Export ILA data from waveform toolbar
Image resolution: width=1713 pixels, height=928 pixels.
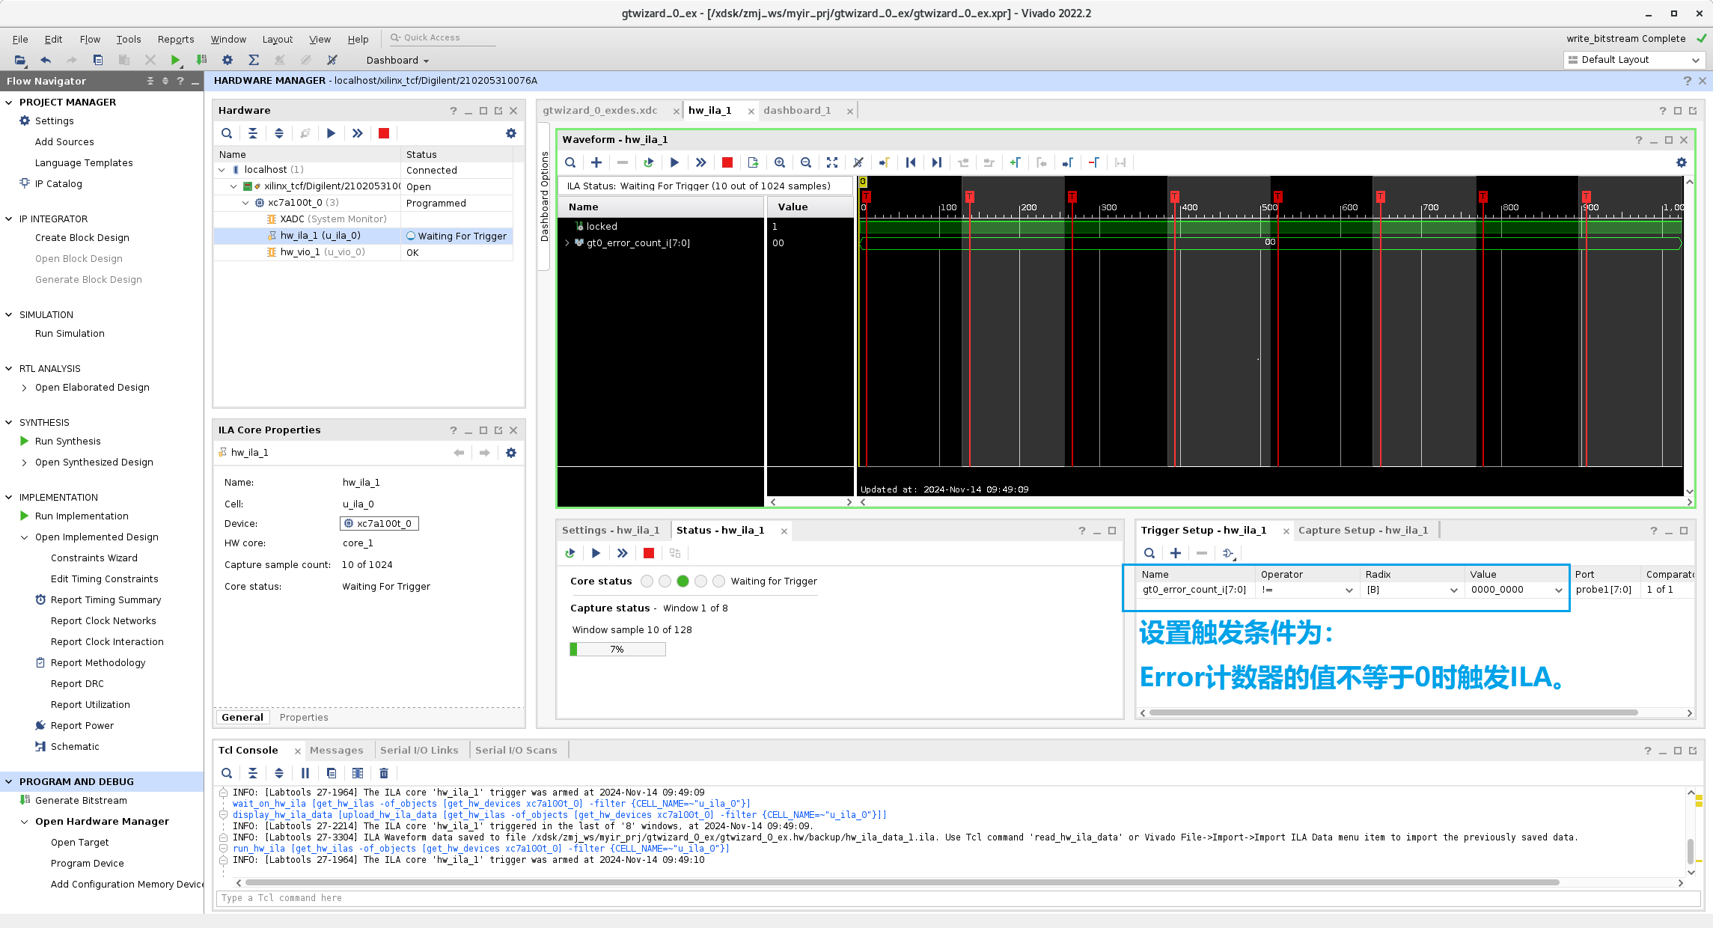click(753, 162)
